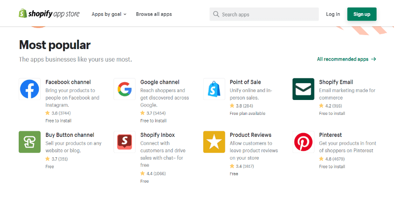This screenshot has height=206, width=407.
Task: Click the Google channel rating 3.7 (5454)
Action: point(156,113)
